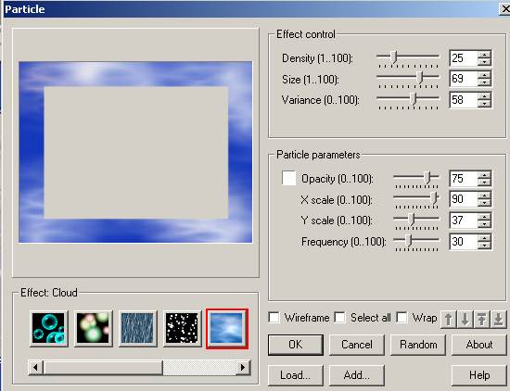Click the move to bottom arrow icon
This screenshot has width=510, height=391.
point(498,320)
